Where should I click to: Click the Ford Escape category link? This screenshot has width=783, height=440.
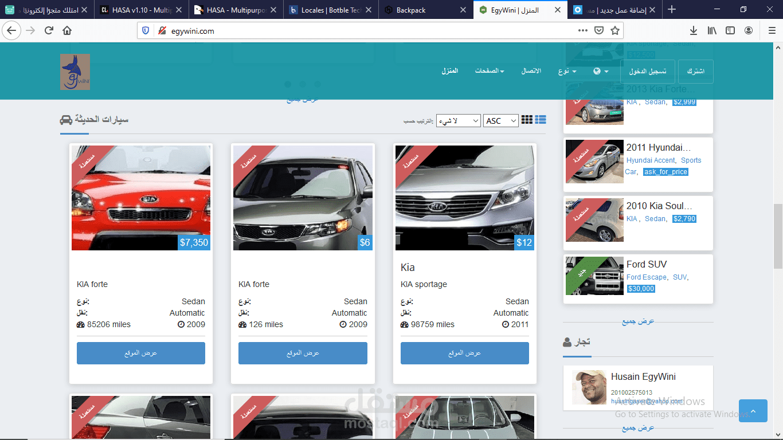(647, 277)
